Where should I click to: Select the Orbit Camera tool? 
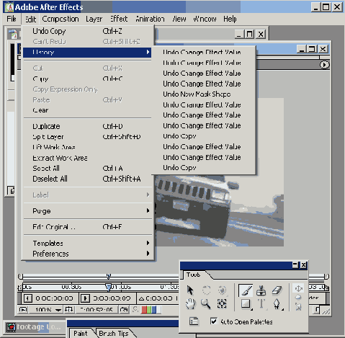click(222, 290)
